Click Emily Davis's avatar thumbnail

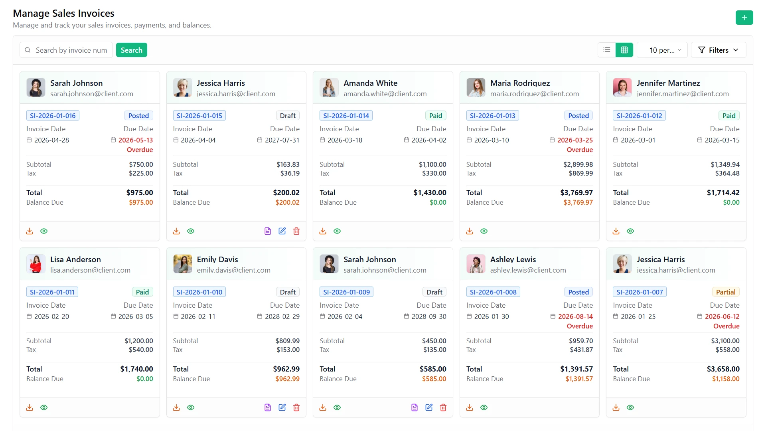[x=183, y=264]
